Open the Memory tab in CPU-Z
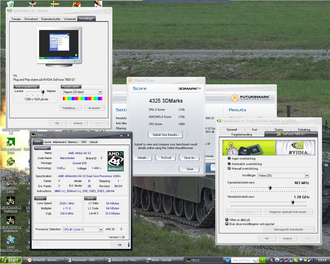This screenshot has width=330, height=264. pyautogui.click(x=73, y=142)
